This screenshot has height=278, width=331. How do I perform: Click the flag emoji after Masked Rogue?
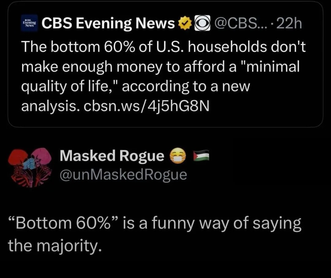202,156
